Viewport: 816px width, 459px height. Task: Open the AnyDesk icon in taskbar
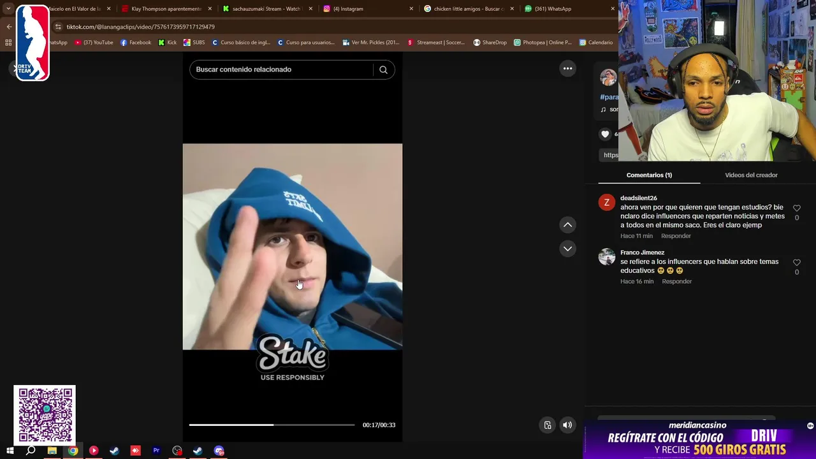click(x=135, y=451)
